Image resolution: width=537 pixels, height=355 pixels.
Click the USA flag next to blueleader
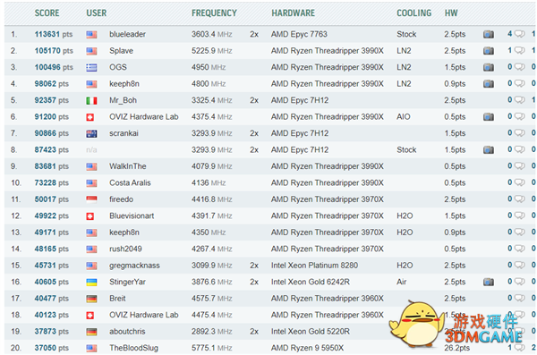tap(91, 34)
